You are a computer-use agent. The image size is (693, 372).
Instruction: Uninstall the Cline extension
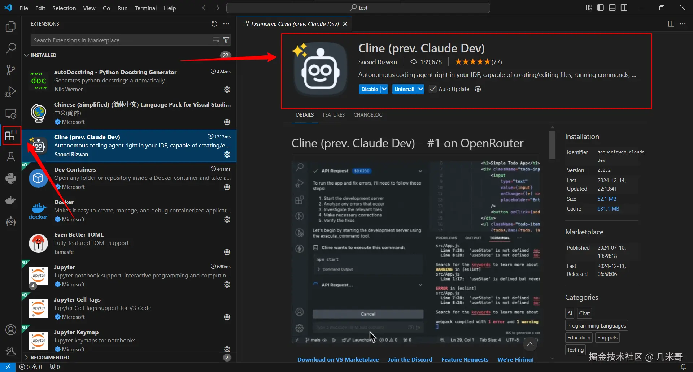405,89
